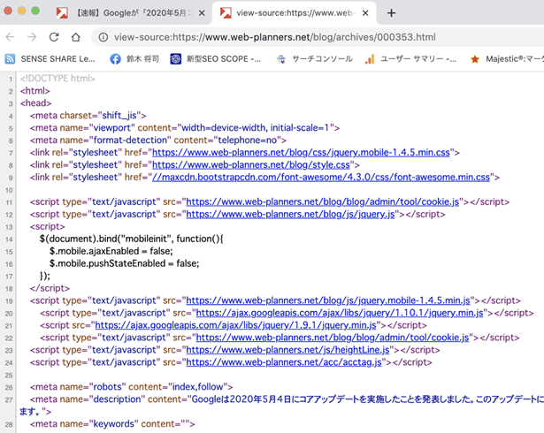Screen dimensions: 544x433
Task: Open a new tab with the plus button
Action: pos(391,13)
